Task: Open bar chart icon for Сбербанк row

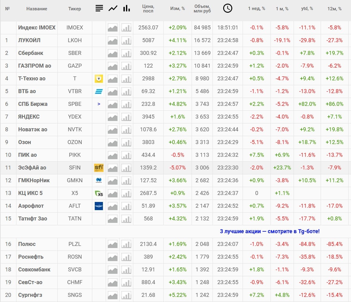Action: pyautogui.click(x=126, y=53)
